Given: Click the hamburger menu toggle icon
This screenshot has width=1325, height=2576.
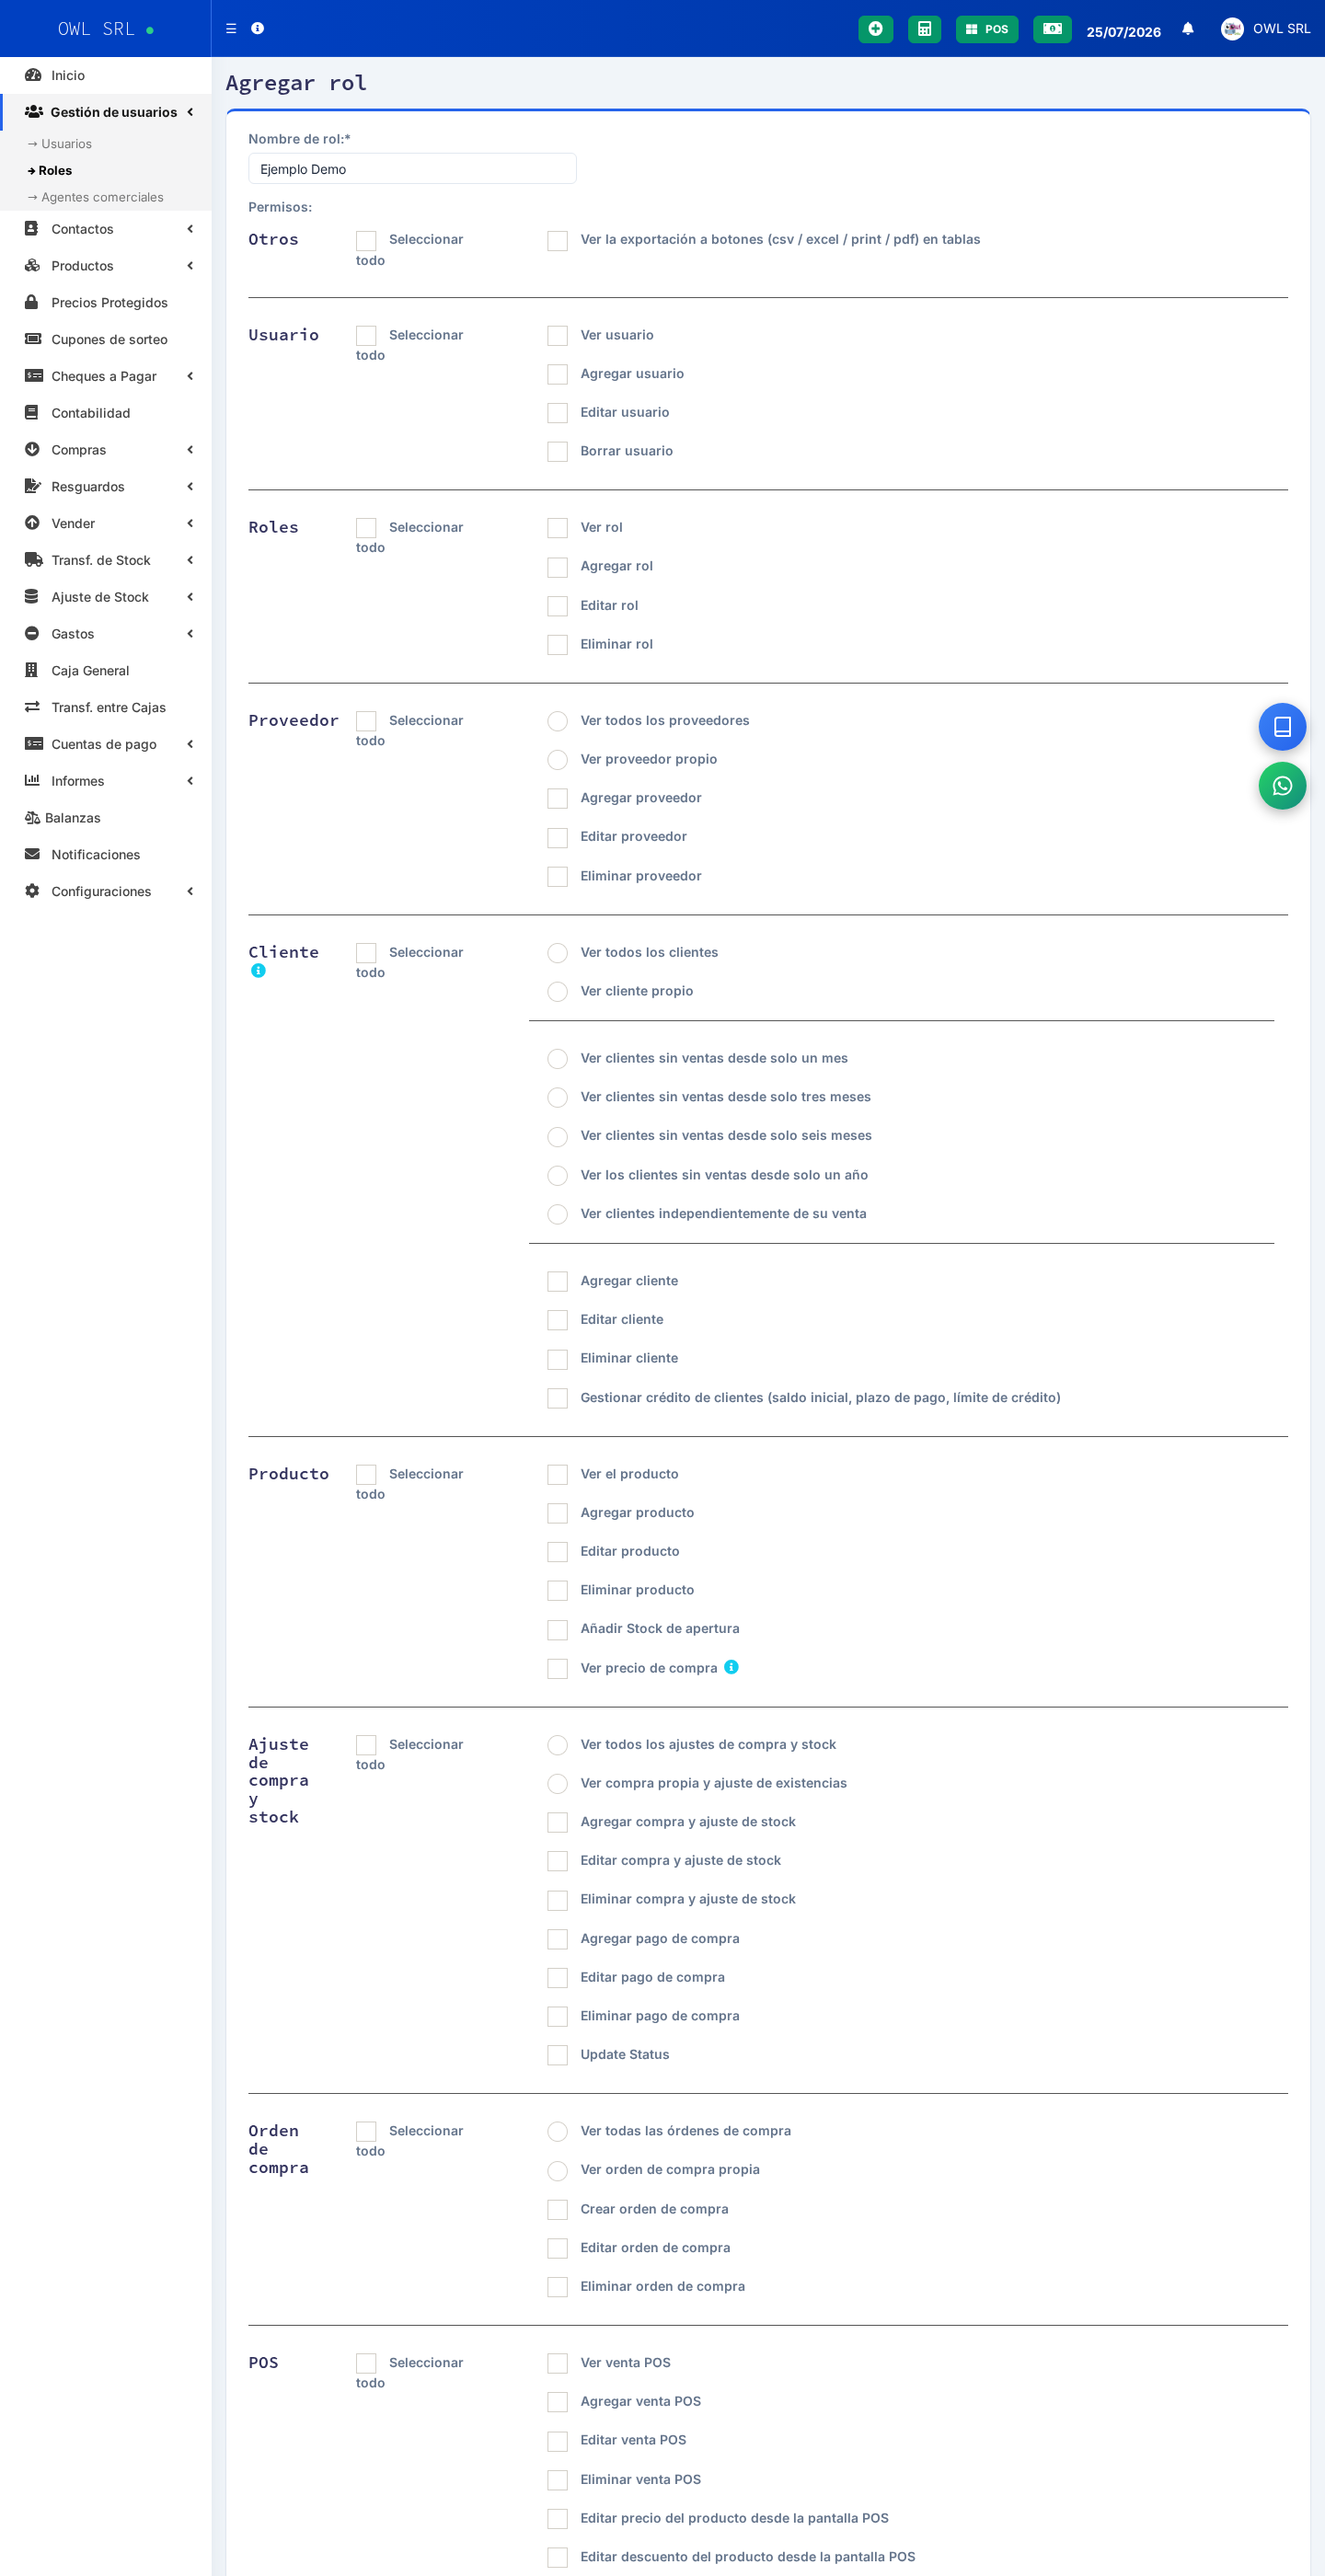Looking at the screenshot, I should 231,28.
